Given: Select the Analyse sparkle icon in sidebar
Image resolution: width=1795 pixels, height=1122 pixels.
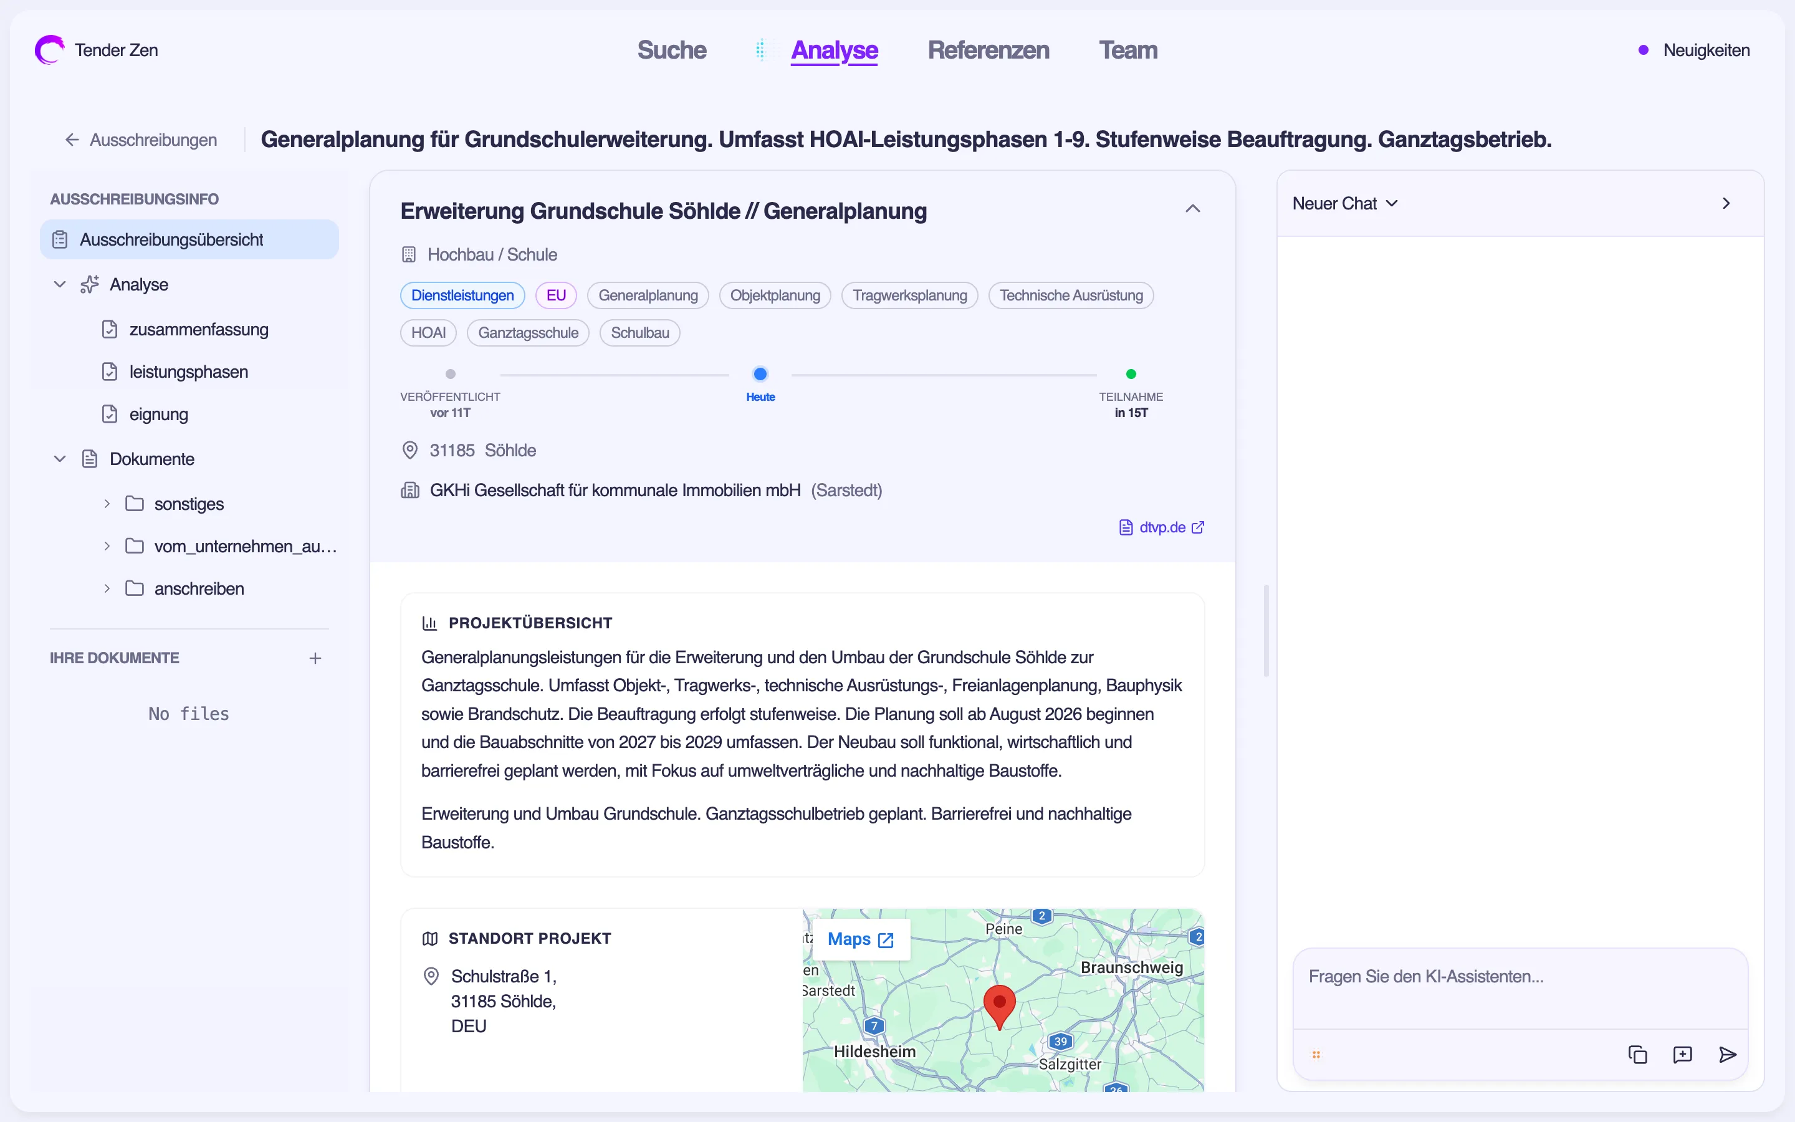Looking at the screenshot, I should pyautogui.click(x=89, y=284).
